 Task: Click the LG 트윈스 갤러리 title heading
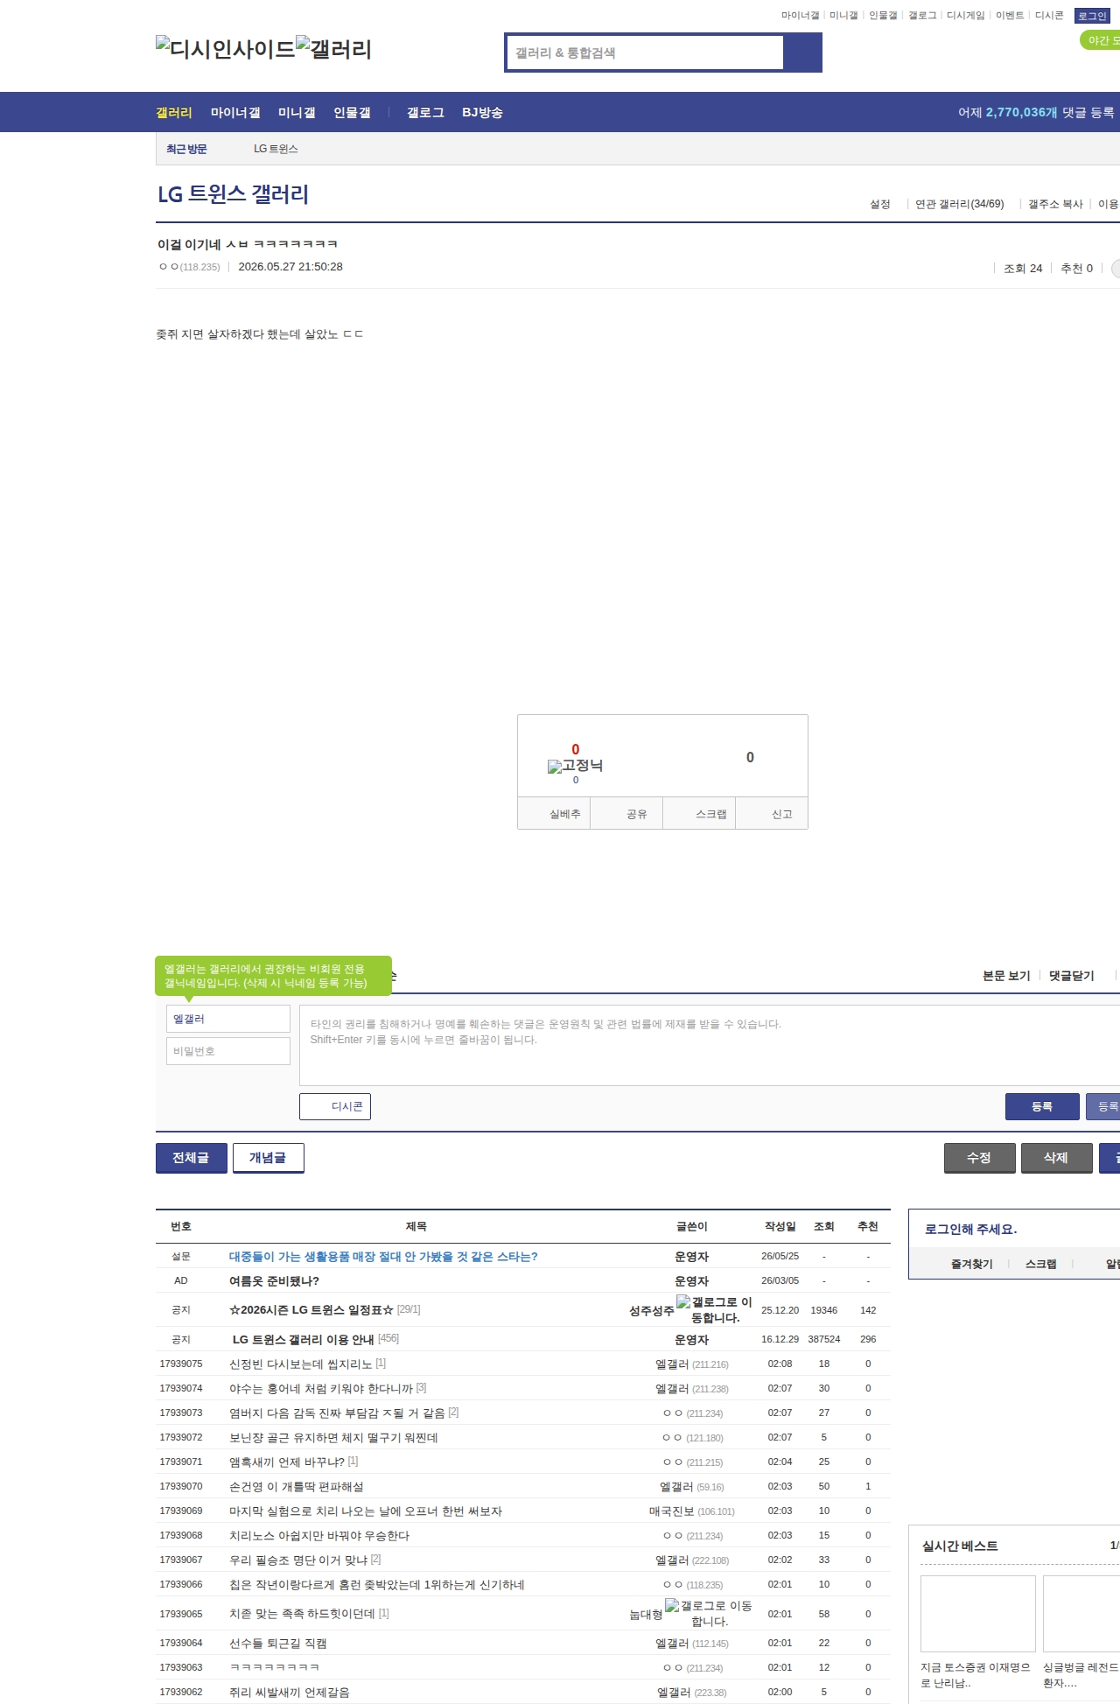[233, 194]
